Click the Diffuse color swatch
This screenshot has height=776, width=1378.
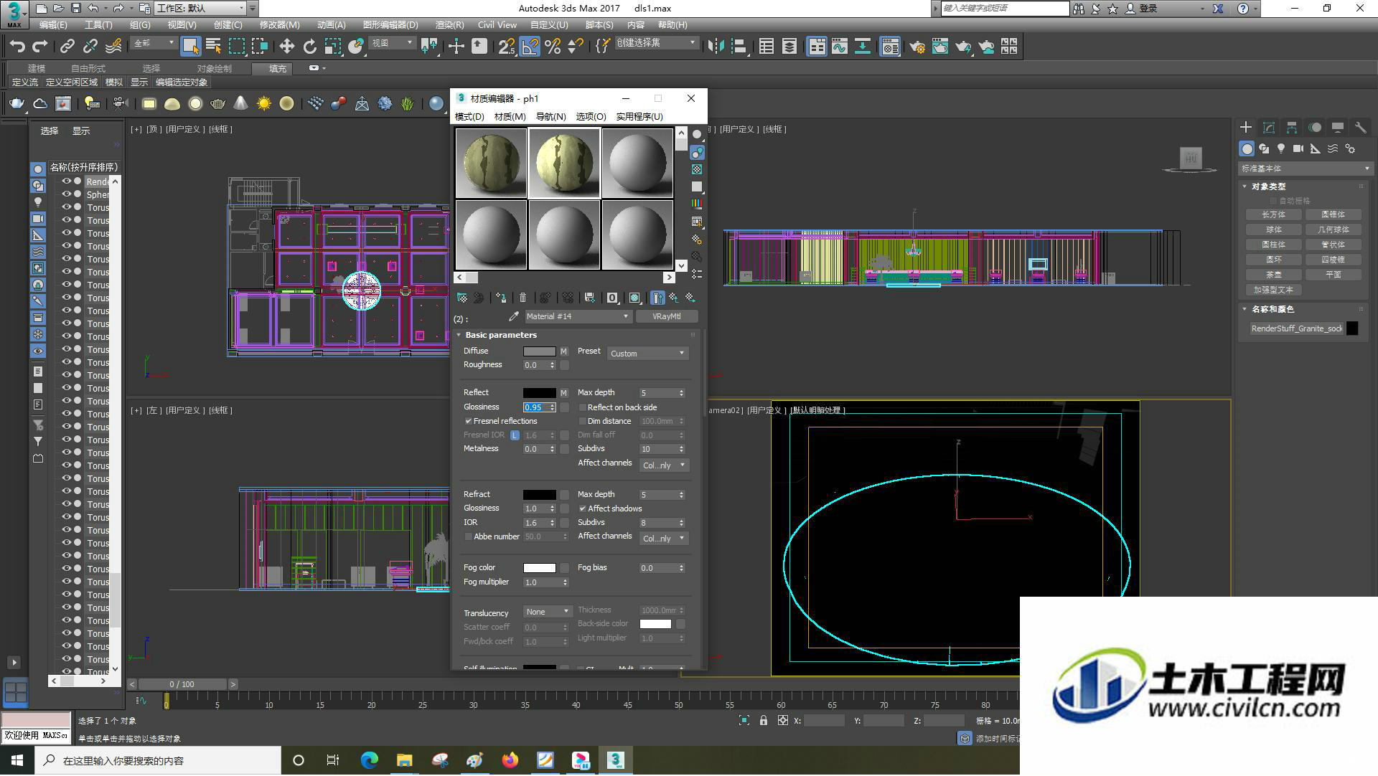click(539, 351)
